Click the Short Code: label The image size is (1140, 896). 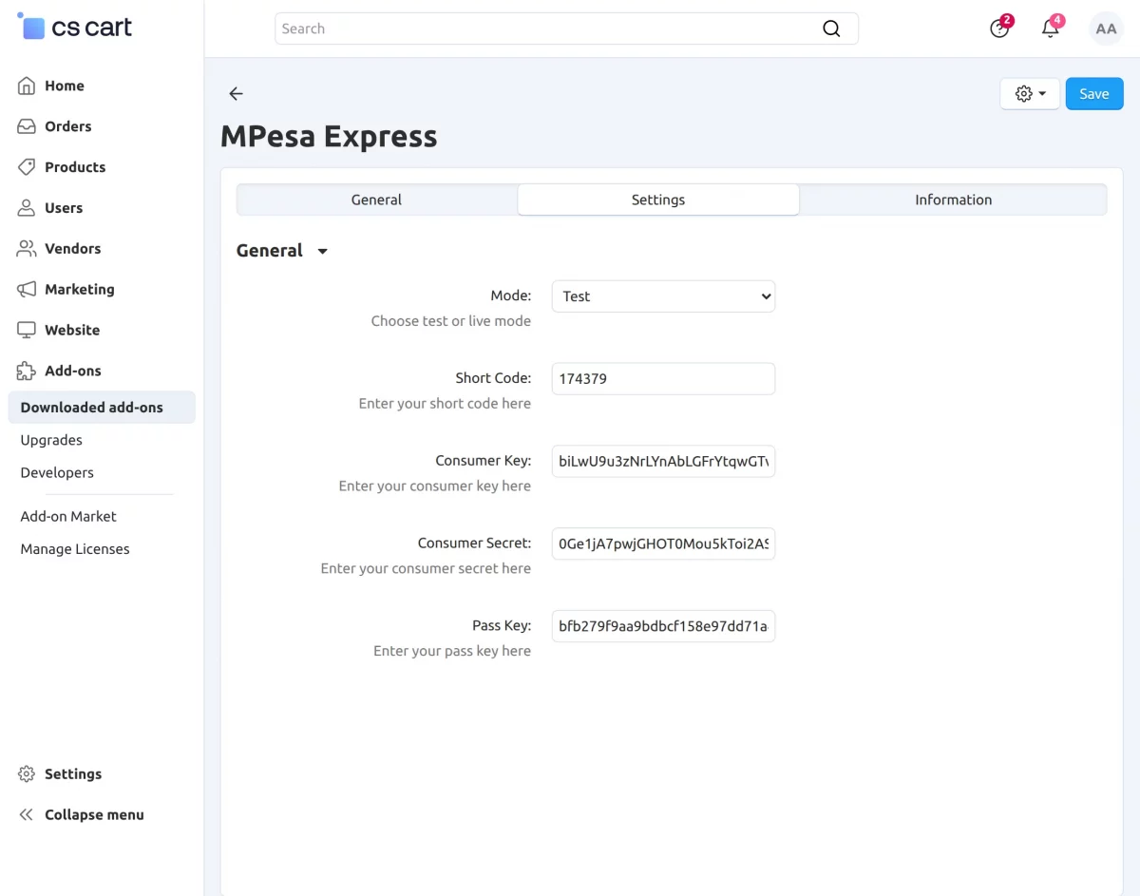click(493, 378)
